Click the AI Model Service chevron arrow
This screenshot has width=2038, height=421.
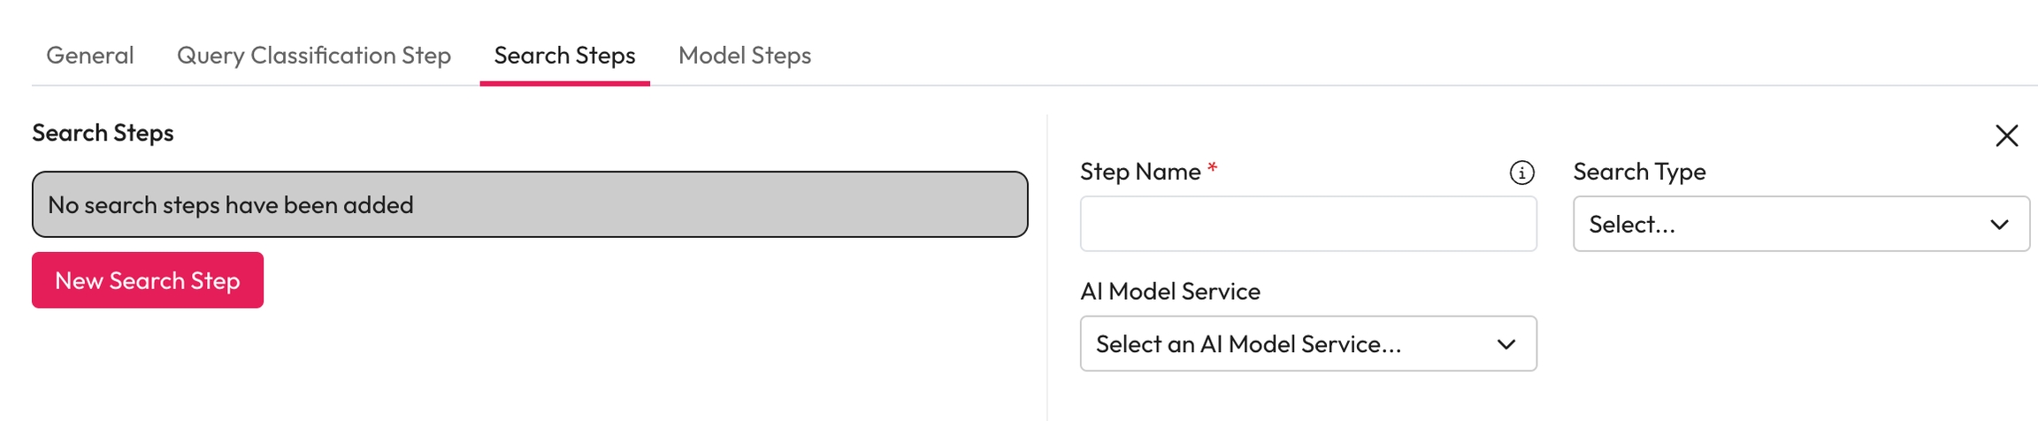click(x=1506, y=344)
